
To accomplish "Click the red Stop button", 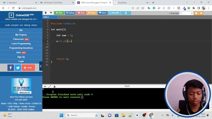I will click(x=81, y=13).
